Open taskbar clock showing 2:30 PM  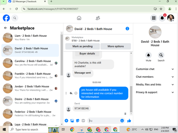click(165, 129)
